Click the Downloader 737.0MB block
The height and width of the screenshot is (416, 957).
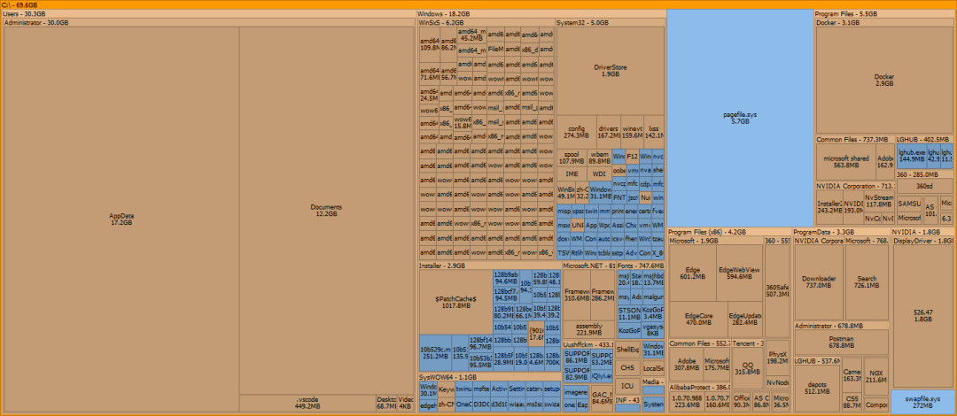coord(819,281)
